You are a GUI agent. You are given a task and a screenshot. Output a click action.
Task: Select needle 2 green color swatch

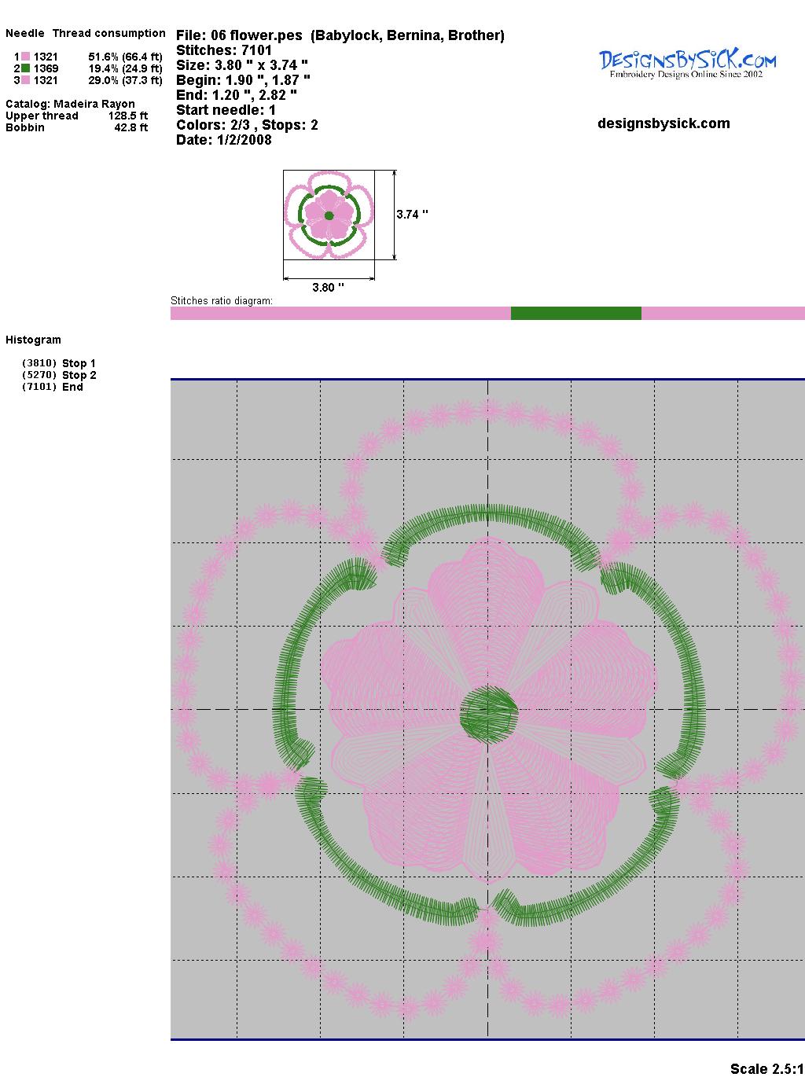(x=25, y=68)
